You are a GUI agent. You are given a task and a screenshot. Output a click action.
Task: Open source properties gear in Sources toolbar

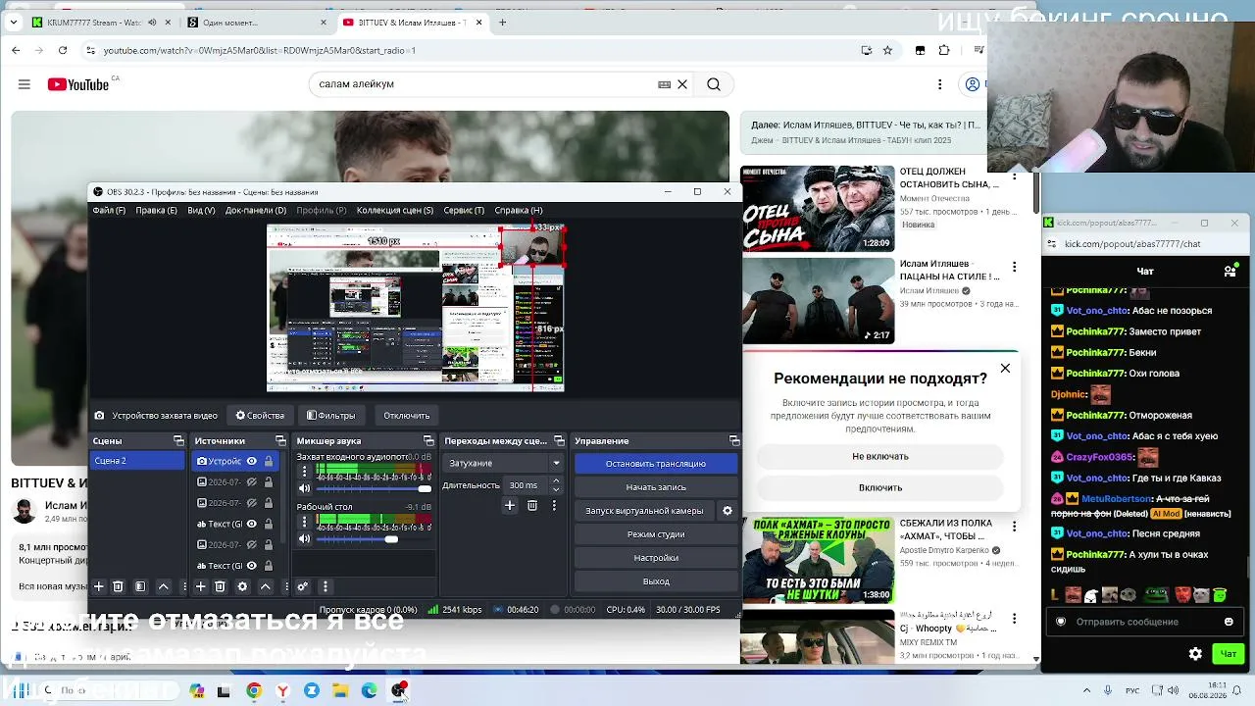242,586
